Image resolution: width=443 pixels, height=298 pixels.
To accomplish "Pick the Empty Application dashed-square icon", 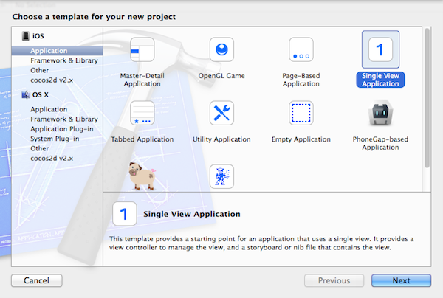I will tap(301, 113).
